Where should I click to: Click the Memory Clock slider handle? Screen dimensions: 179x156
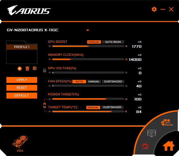point(70,59)
